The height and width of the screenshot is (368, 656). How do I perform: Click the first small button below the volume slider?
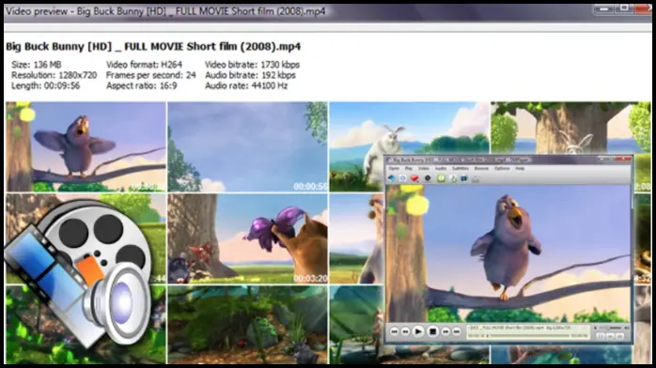click(601, 336)
